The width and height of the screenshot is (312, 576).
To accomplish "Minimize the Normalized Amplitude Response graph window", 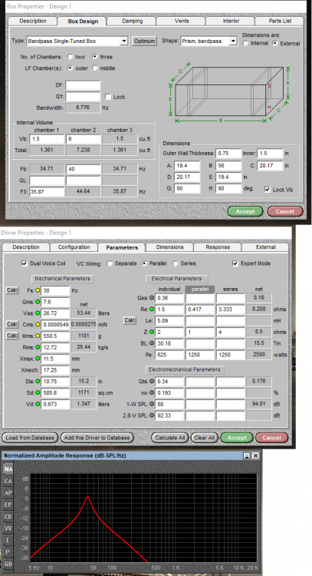I will [x=247, y=455].
